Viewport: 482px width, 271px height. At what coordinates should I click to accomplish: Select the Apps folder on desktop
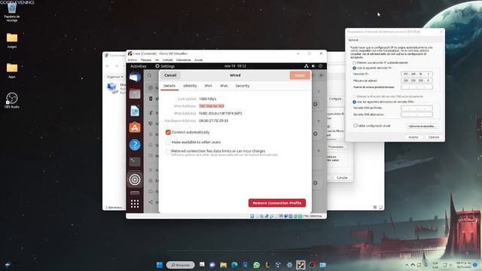click(12, 70)
